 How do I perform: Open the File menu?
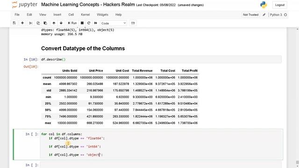[17, 14]
